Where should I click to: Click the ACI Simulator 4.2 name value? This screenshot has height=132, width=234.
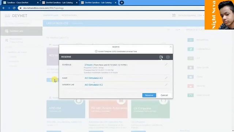click(94, 78)
